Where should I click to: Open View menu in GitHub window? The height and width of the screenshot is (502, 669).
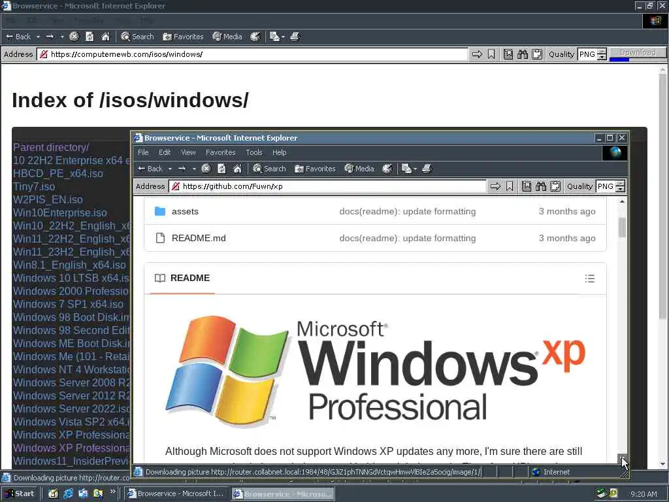188,152
